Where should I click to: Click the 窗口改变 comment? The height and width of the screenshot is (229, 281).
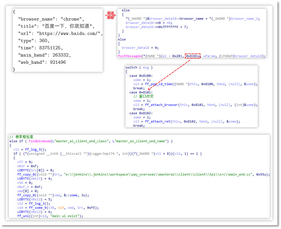pyautogui.click(x=143, y=96)
